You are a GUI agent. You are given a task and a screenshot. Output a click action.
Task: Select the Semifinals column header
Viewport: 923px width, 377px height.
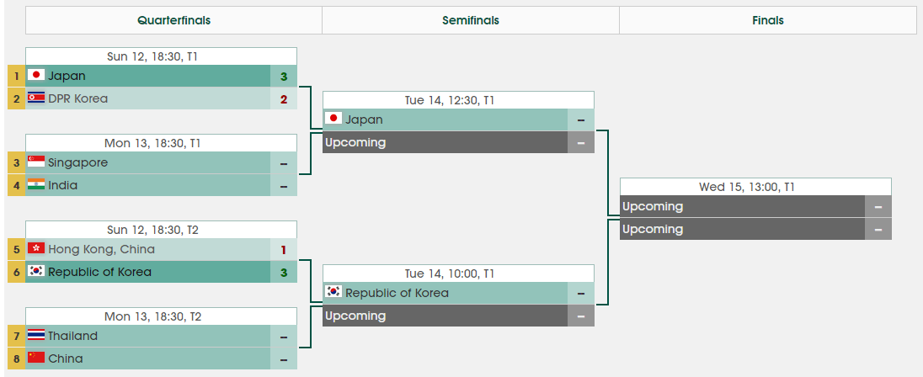point(470,20)
